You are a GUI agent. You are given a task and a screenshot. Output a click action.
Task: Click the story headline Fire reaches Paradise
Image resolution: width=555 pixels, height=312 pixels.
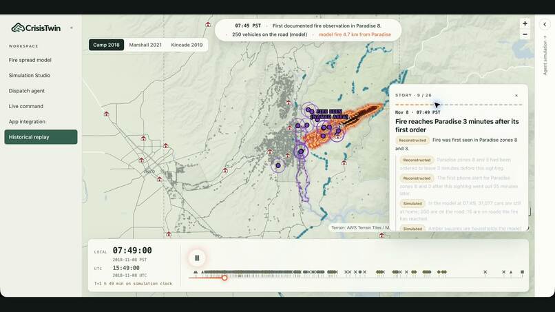pyautogui.click(x=457, y=125)
